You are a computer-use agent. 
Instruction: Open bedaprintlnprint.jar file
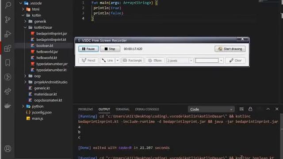[52, 34]
